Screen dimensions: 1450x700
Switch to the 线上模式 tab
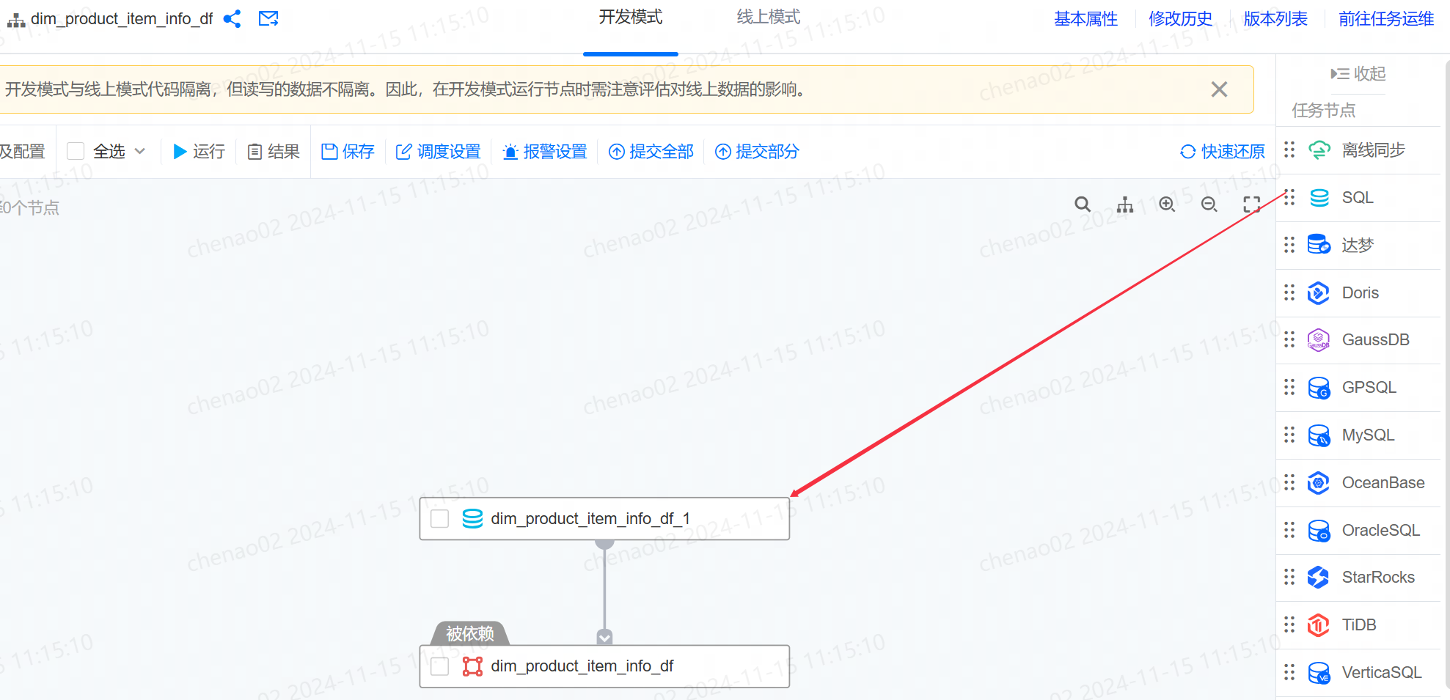click(768, 18)
